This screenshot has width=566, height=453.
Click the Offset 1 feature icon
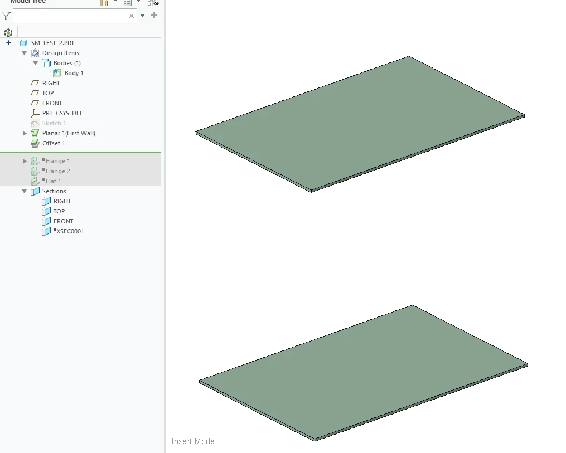click(x=35, y=143)
